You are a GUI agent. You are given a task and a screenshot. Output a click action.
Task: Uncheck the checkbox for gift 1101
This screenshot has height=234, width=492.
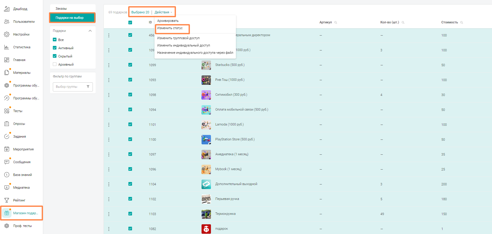coord(130,124)
